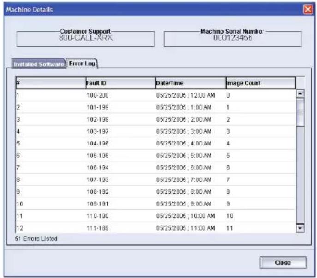
Task: Sort by the Date/Time column header
Action: [191, 83]
